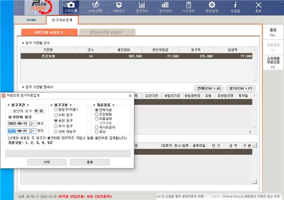Choose the 누락 청구 radio option

tap(56, 115)
